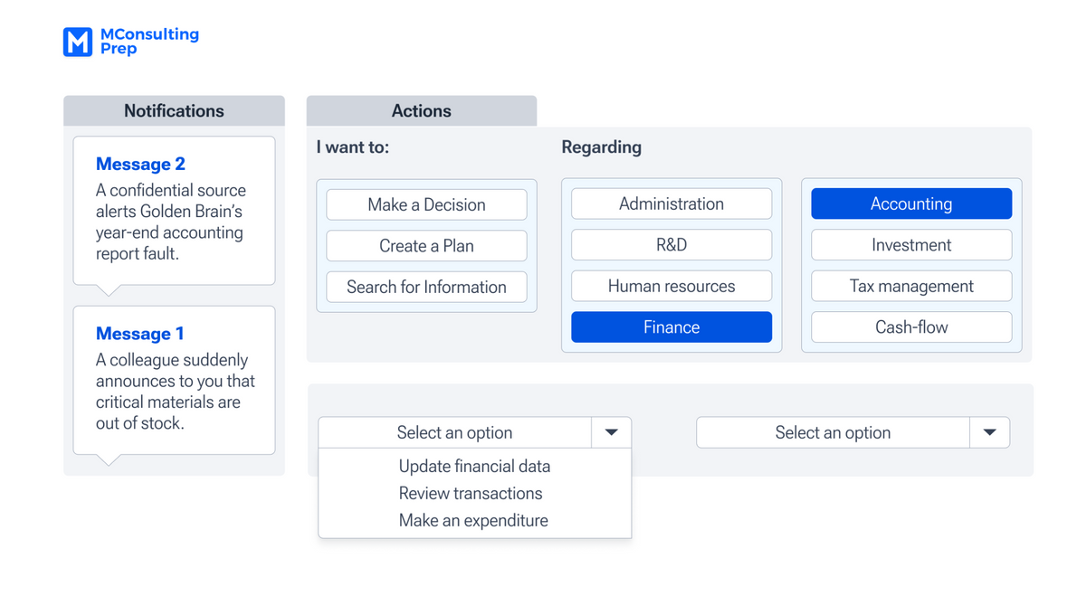Pick the Search for Information option
This screenshot has width=1086, height=606.
426,287
